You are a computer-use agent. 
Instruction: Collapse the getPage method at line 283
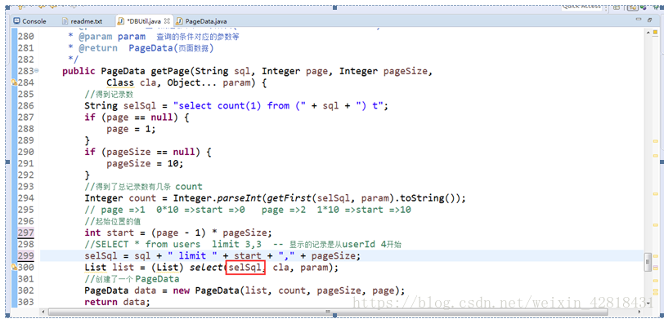click(x=37, y=70)
